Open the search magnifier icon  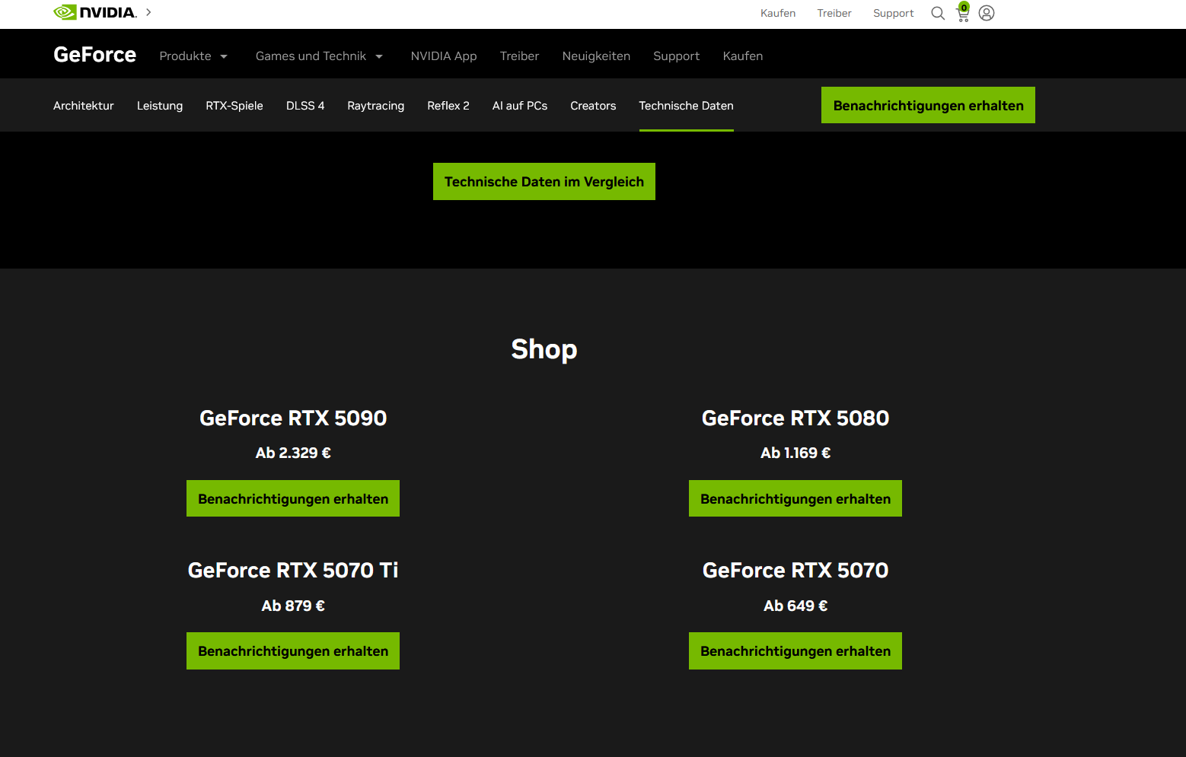tap(938, 13)
